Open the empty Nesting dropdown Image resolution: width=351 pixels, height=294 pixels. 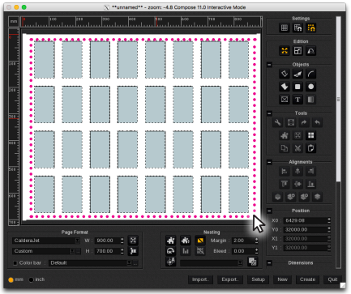(x=212, y=263)
